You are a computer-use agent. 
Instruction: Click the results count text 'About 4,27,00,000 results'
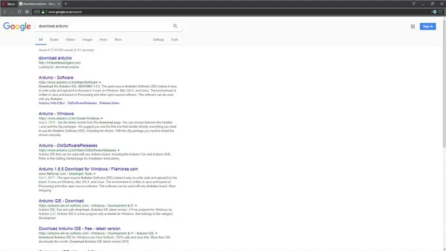tap(66, 50)
